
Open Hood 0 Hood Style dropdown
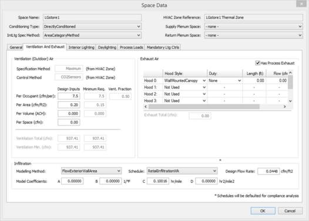pos(185,80)
